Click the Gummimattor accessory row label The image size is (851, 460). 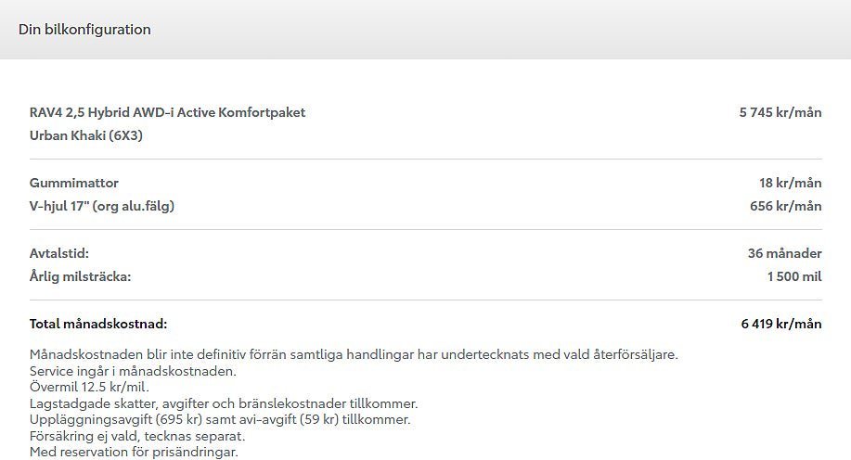[x=74, y=184]
